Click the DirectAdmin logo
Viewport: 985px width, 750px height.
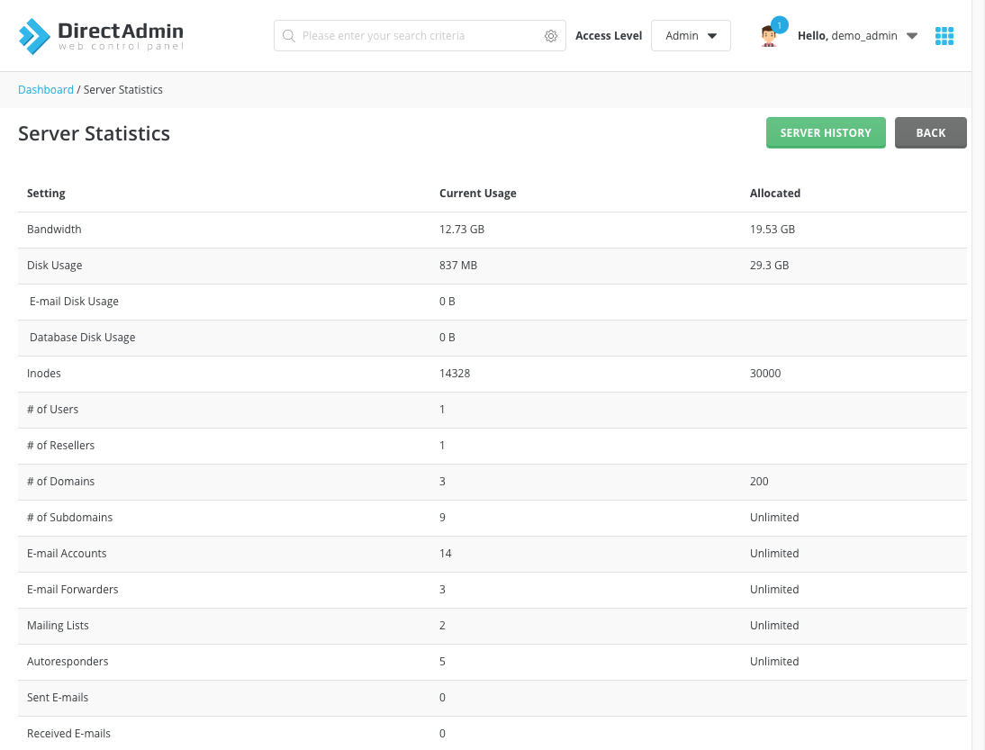[x=100, y=34]
